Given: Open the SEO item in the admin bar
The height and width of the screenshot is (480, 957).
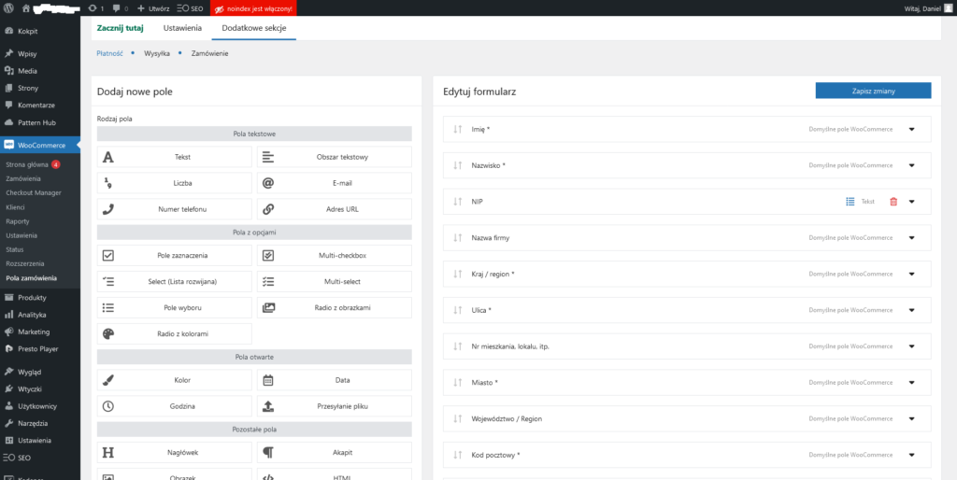Looking at the screenshot, I should coord(190,8).
